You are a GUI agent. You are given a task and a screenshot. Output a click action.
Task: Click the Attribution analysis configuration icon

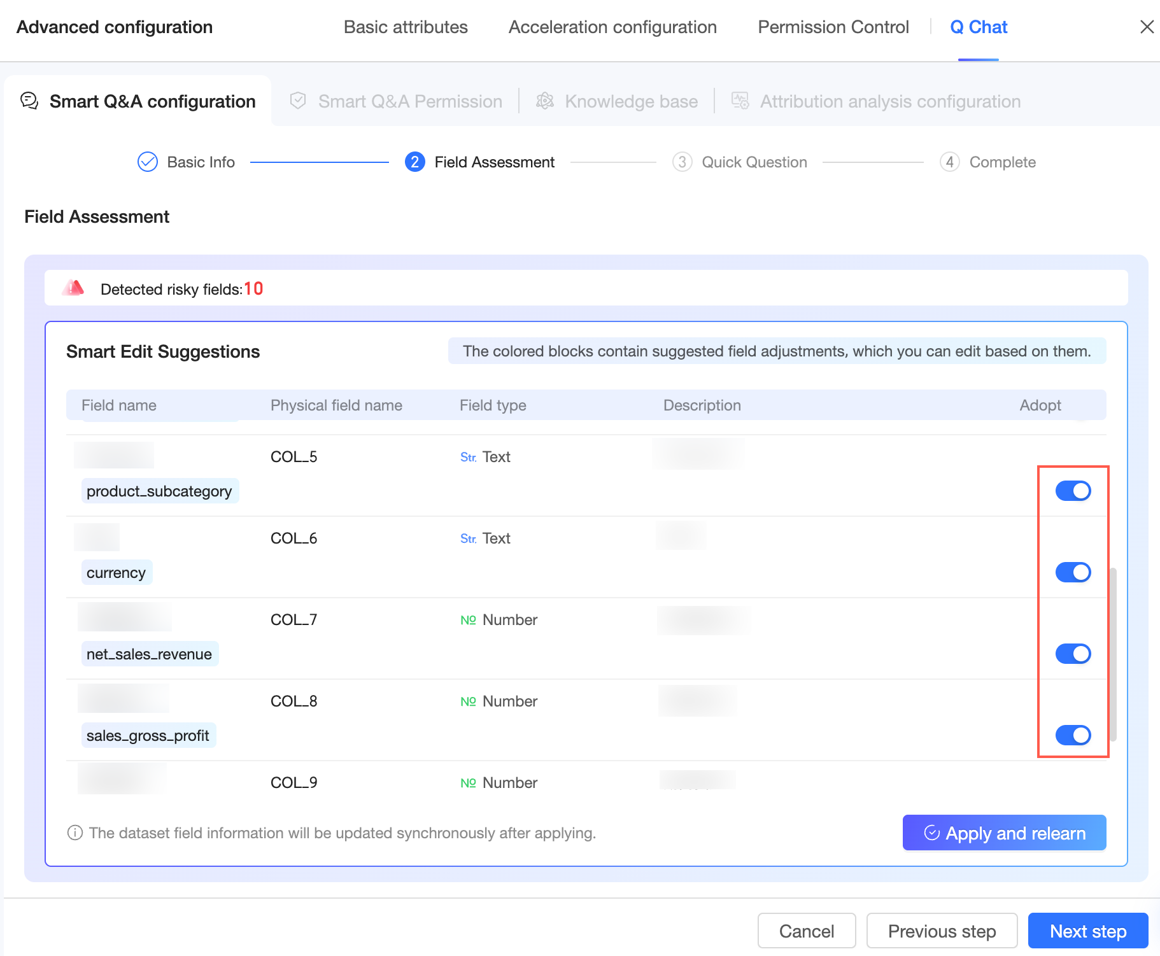pos(740,101)
